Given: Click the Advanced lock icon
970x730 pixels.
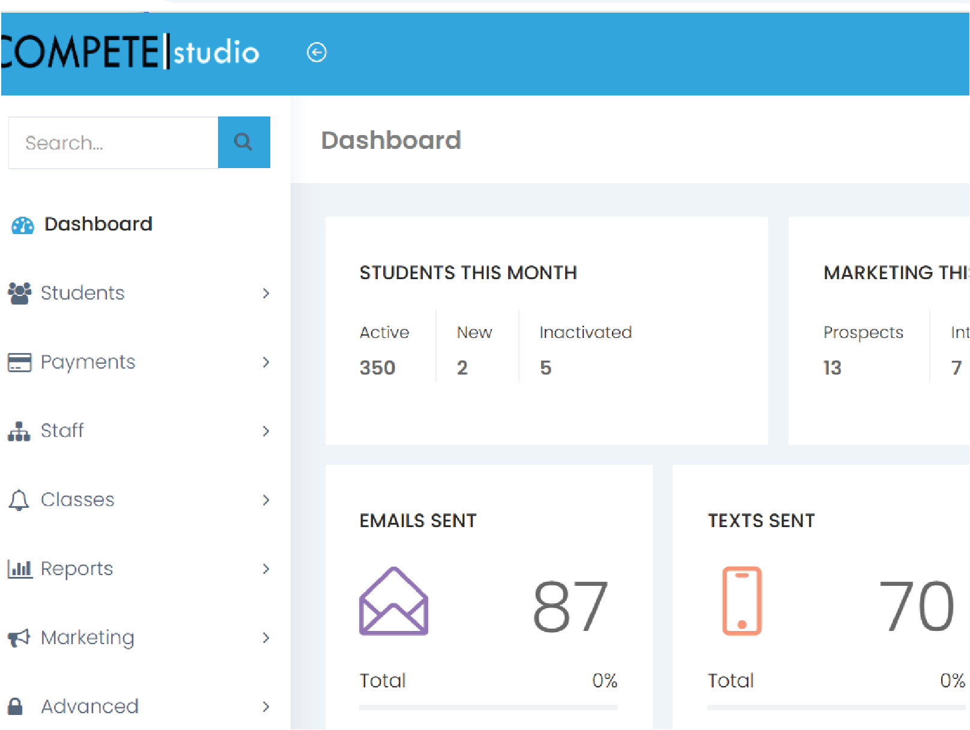Looking at the screenshot, I should point(16,707).
